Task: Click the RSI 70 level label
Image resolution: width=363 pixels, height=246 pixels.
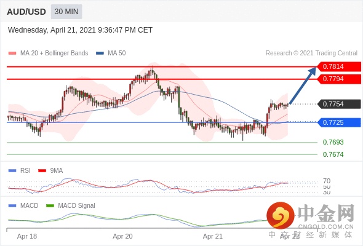Action: click(327, 181)
